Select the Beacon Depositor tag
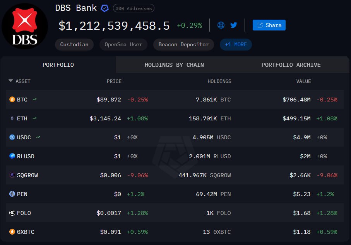Screen dimensions: 351x245 (x=183, y=44)
